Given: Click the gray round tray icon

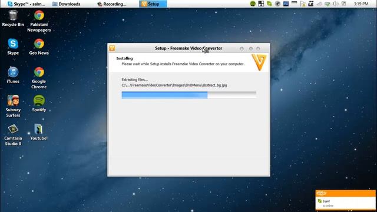Looking at the screenshot, I should tap(277, 4).
